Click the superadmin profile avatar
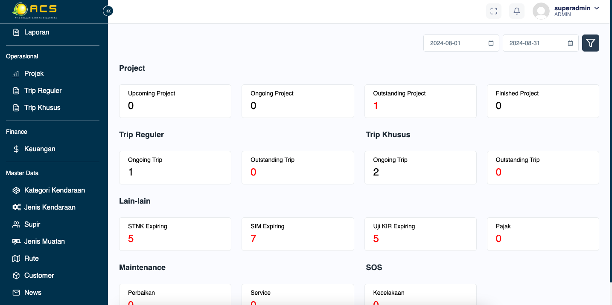This screenshot has width=612, height=305. click(x=541, y=11)
